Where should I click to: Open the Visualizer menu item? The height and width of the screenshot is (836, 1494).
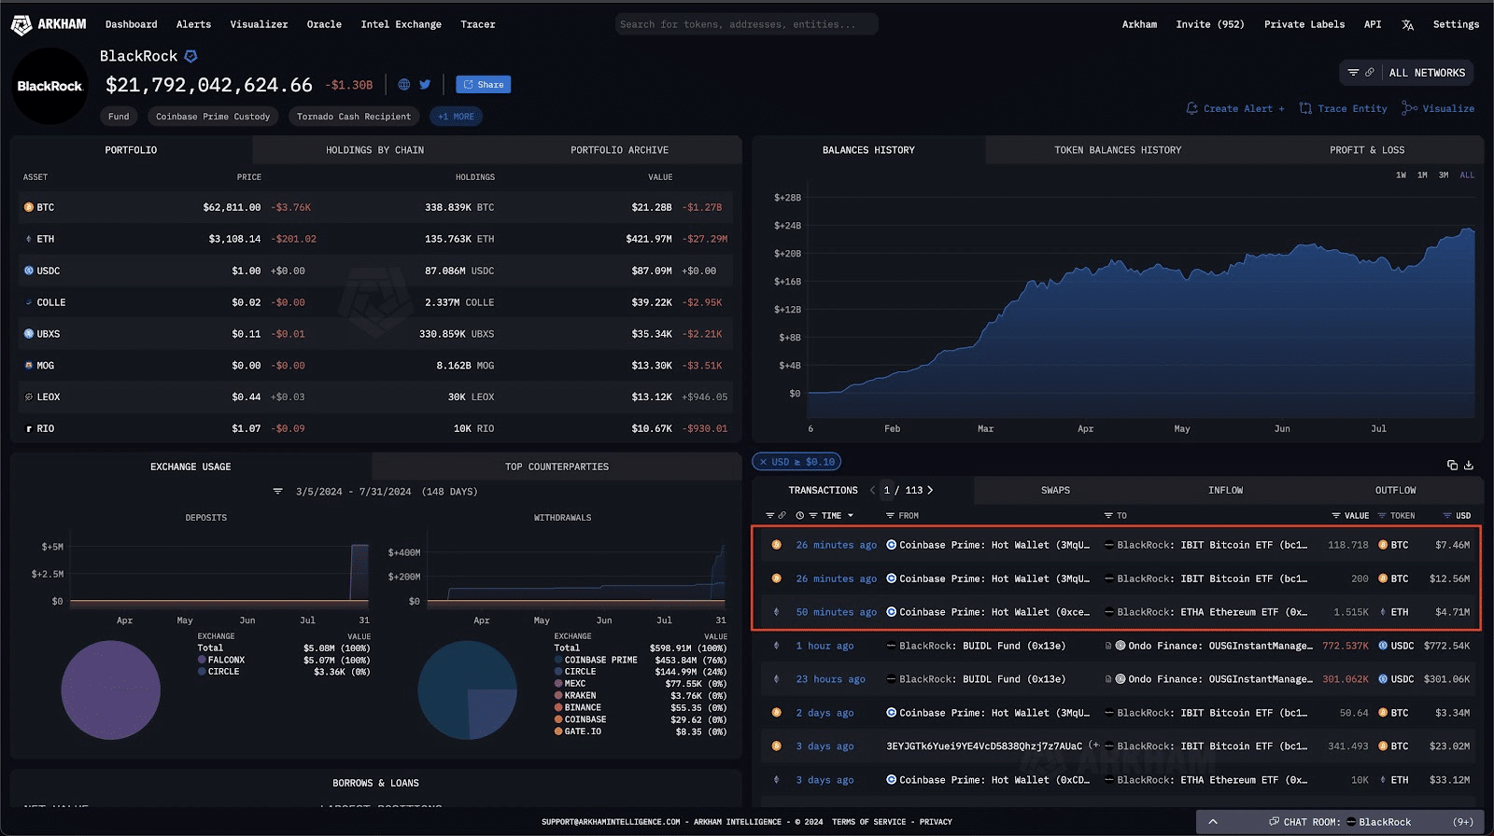click(x=259, y=24)
